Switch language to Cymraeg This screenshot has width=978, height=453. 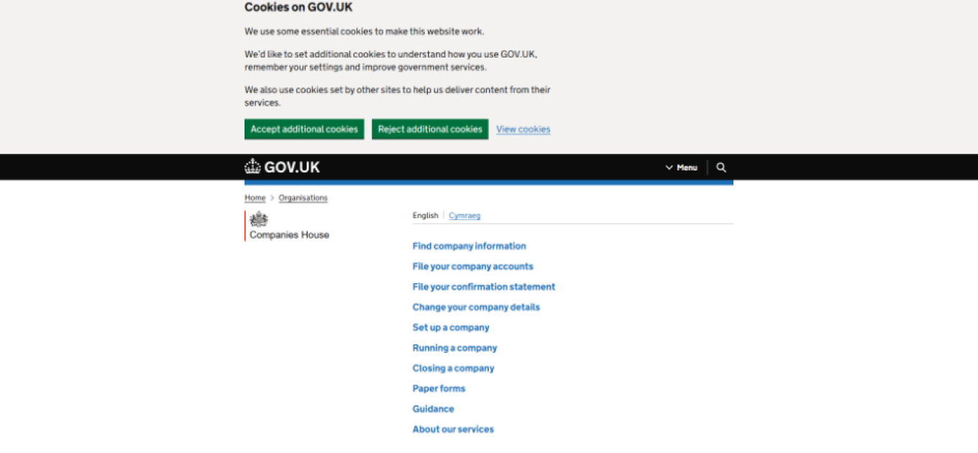click(465, 215)
